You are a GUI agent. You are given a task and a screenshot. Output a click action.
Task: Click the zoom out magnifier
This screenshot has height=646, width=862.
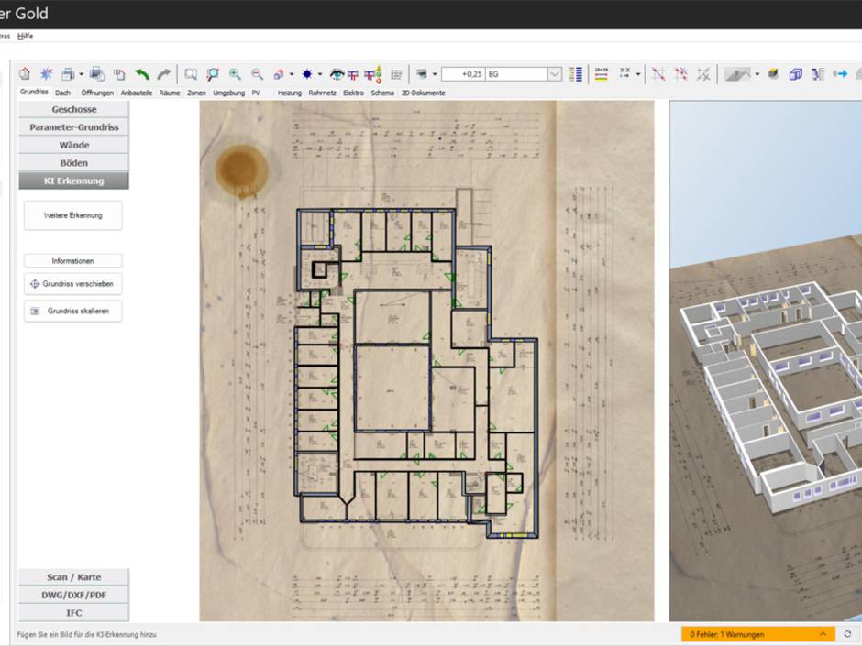click(257, 74)
